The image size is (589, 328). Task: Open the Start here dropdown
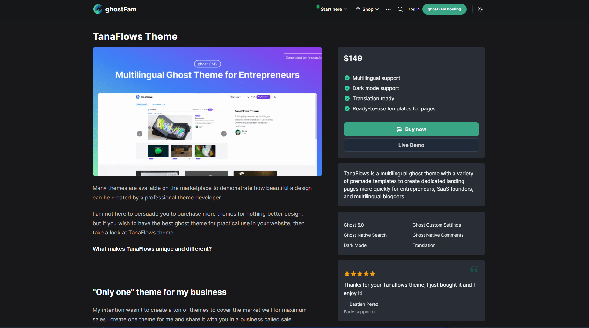[x=331, y=9]
